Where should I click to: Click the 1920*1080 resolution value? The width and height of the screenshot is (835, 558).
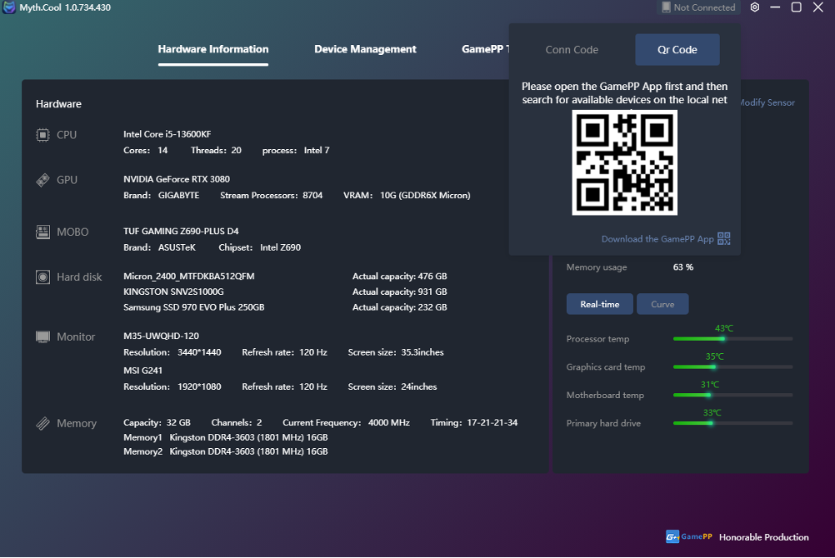click(199, 387)
